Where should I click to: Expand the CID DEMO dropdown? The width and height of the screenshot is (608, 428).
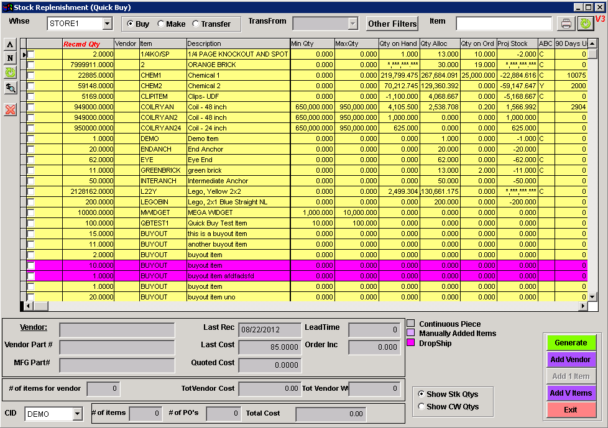pos(77,414)
